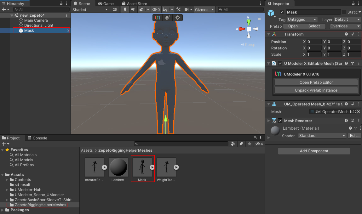Click the green Y axis gizmo cone
This screenshot has width=362, height=214.
pos(249,22)
